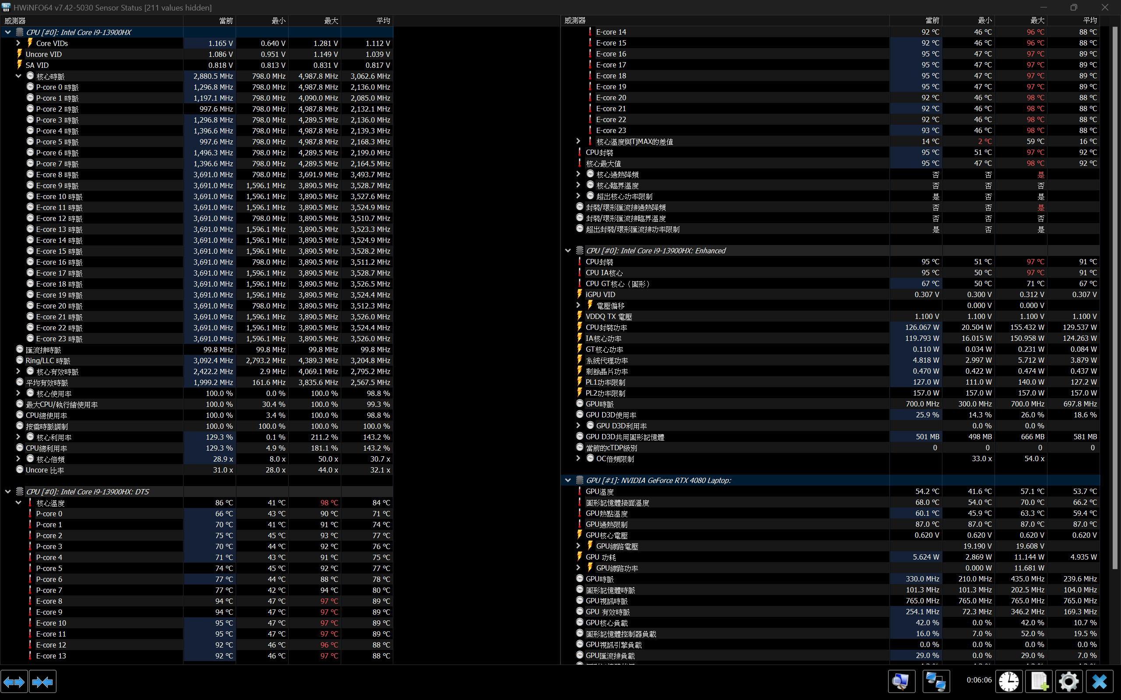Click the left panel 當前 column header
The image size is (1121, 700).
point(209,21)
